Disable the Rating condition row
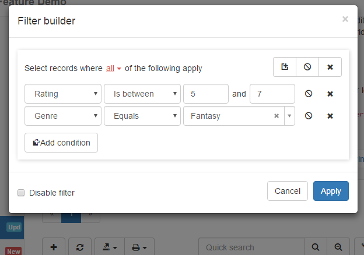 (309, 94)
